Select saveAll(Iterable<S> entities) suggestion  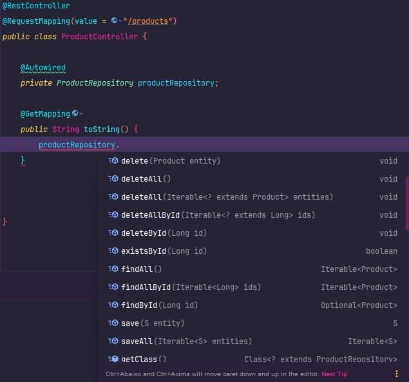click(186, 341)
